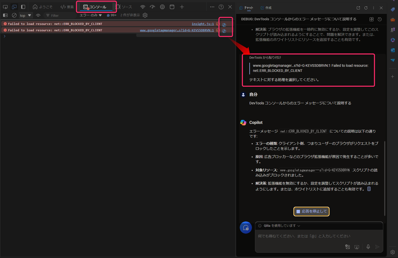
Task: Select the チャット tab in Copilot
Action: [246, 8]
